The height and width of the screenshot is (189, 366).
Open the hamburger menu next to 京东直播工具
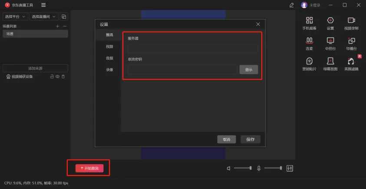coord(43,5)
